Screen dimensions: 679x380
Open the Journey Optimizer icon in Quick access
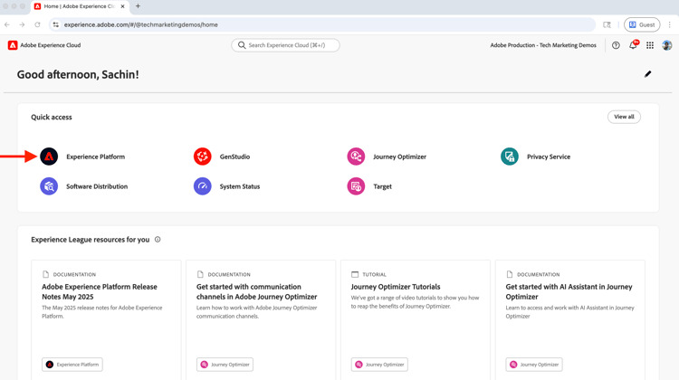[356, 157]
